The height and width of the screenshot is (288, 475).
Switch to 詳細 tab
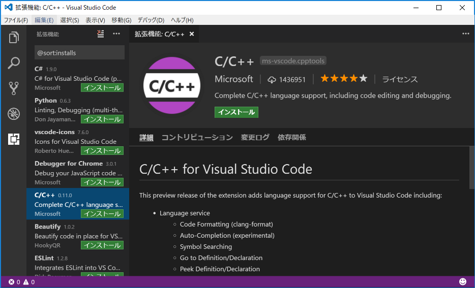[x=146, y=137]
